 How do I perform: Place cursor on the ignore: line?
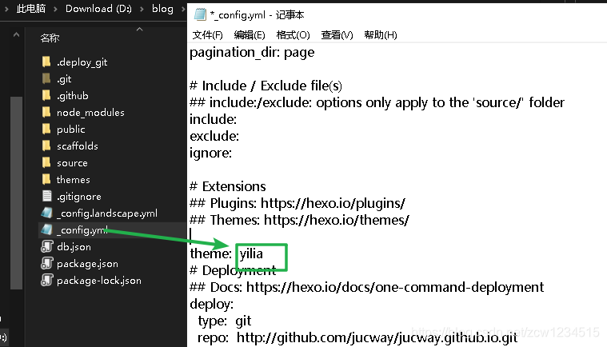[x=211, y=154]
